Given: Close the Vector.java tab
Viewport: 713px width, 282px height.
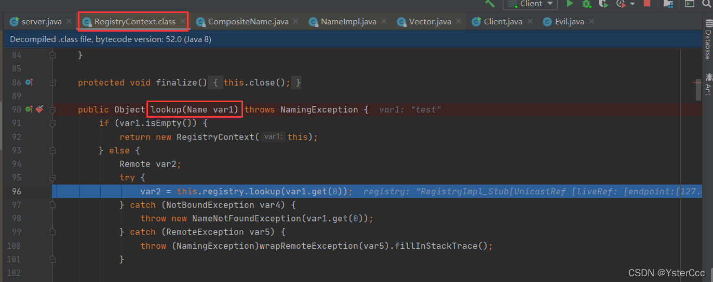Looking at the screenshot, I should [459, 22].
